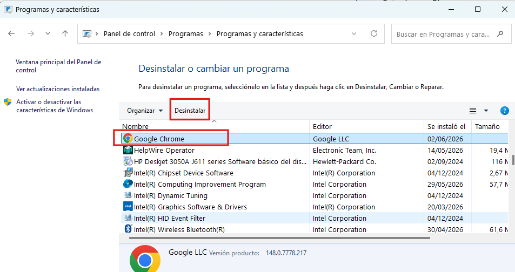Click the Desinstalar button
The image size is (515, 272).
pos(190,111)
